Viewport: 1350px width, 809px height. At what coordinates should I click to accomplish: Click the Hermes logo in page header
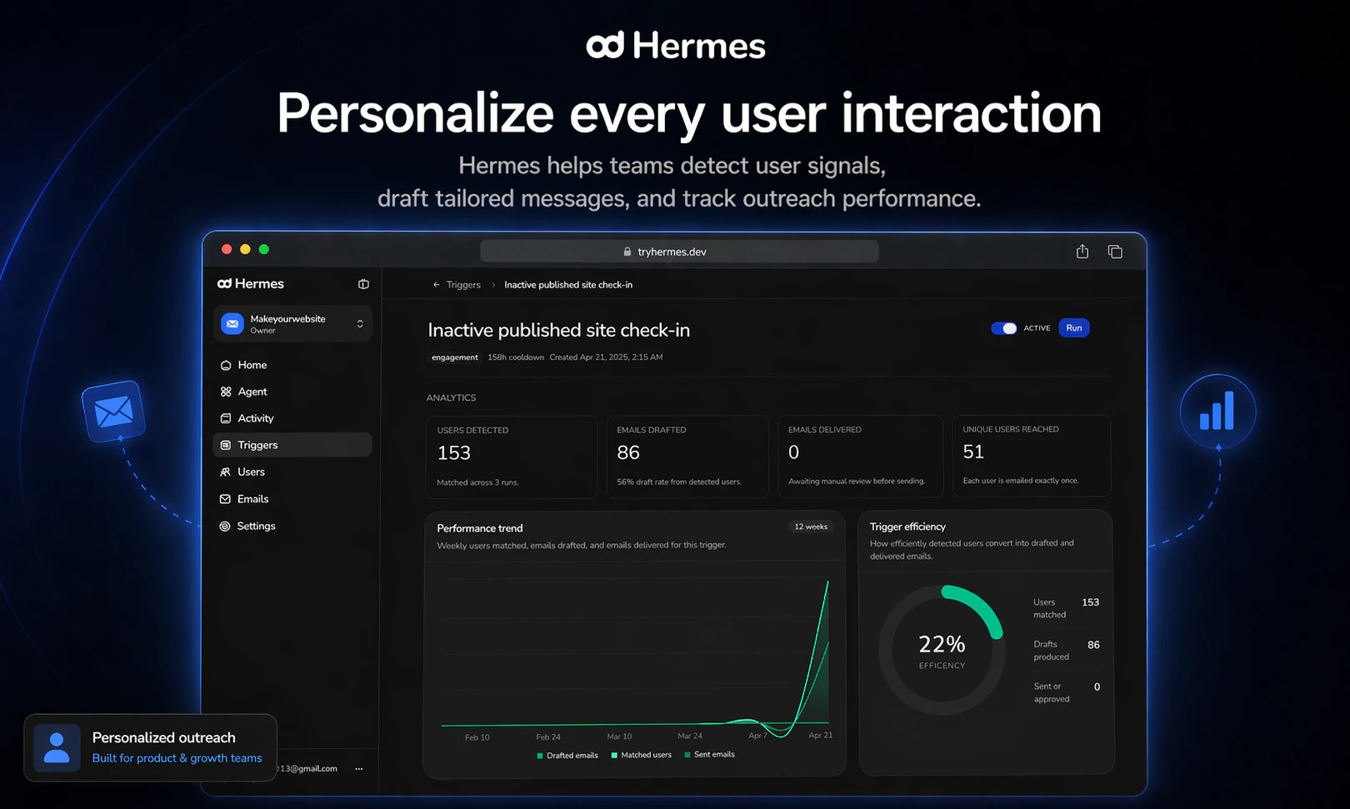point(676,45)
